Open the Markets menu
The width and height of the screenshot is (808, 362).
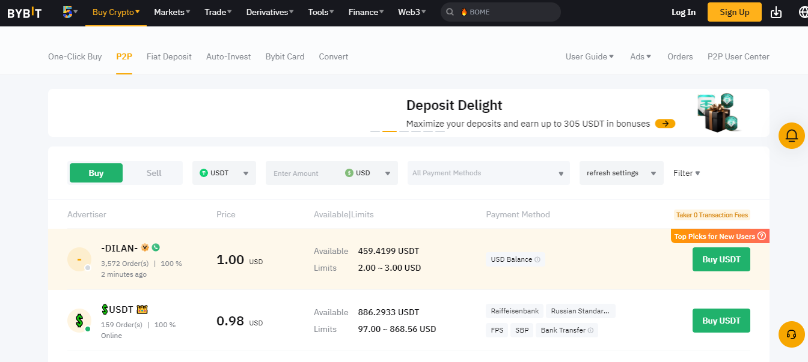click(x=172, y=12)
